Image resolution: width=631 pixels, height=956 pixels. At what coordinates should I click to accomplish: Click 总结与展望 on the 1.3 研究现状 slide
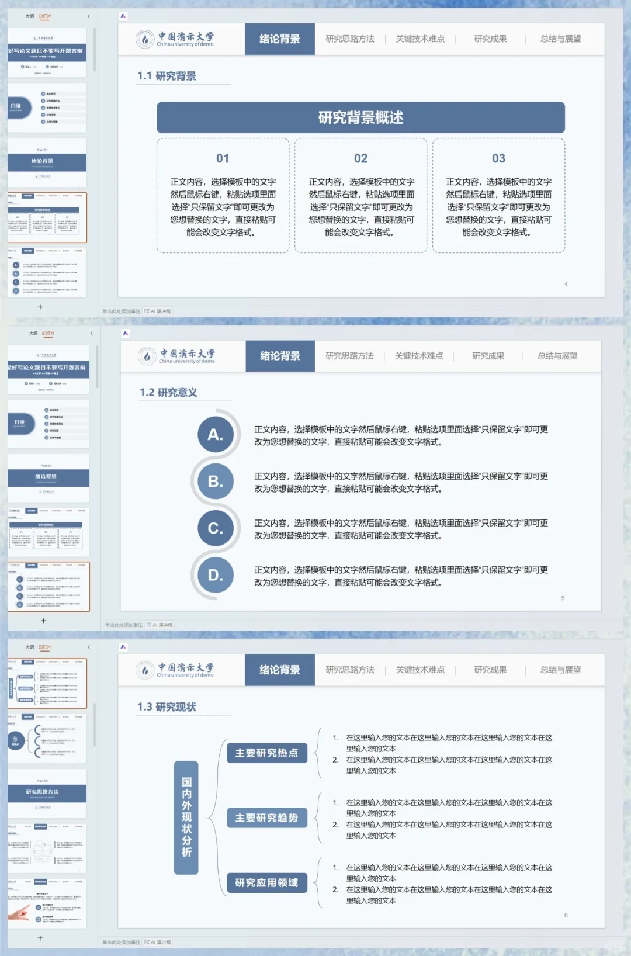560,670
